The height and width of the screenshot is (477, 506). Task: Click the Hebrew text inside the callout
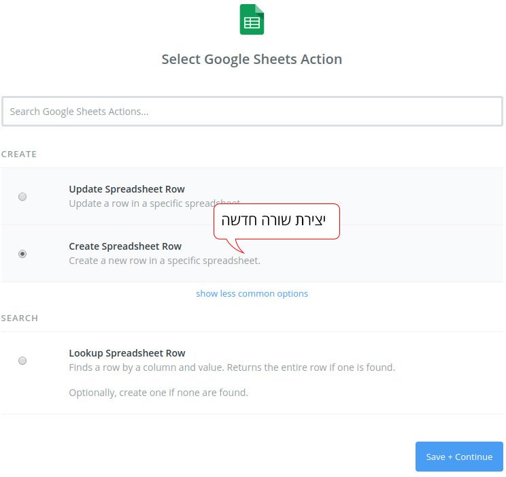point(273,220)
